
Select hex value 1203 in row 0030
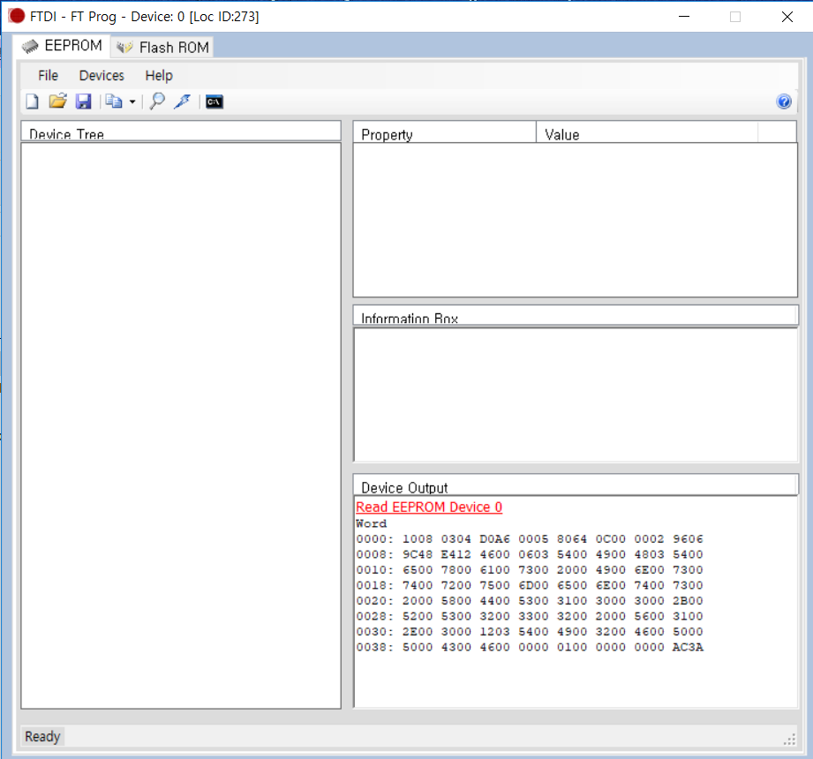pyautogui.click(x=494, y=632)
